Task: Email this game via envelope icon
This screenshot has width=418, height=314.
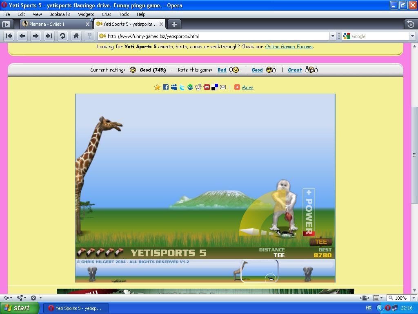Action: coord(223,87)
